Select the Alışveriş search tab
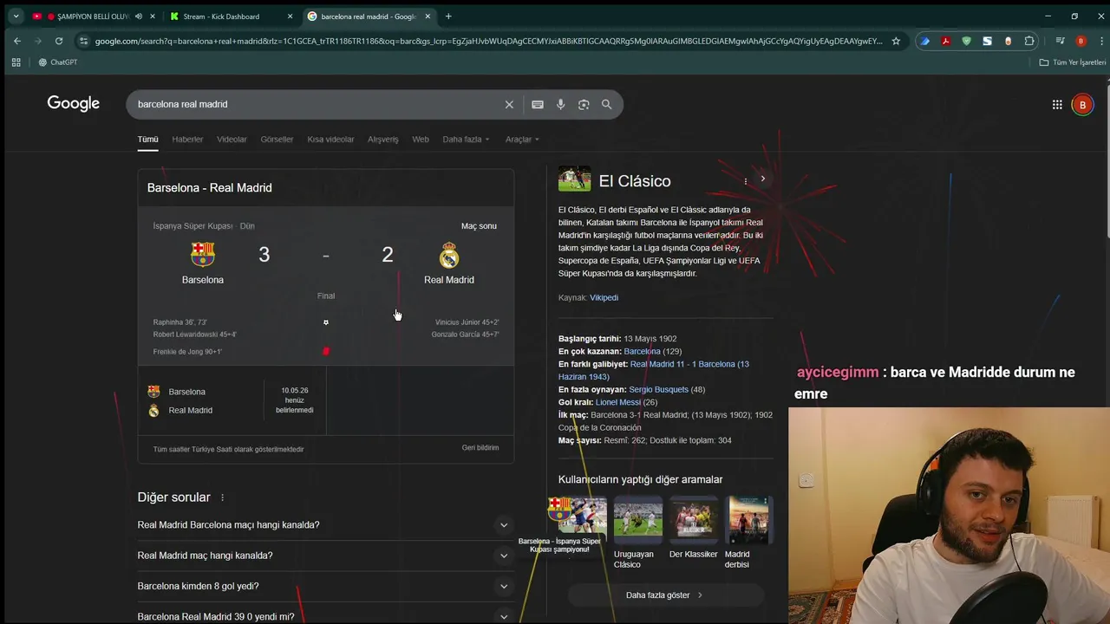Image resolution: width=1110 pixels, height=624 pixels. [x=382, y=140]
